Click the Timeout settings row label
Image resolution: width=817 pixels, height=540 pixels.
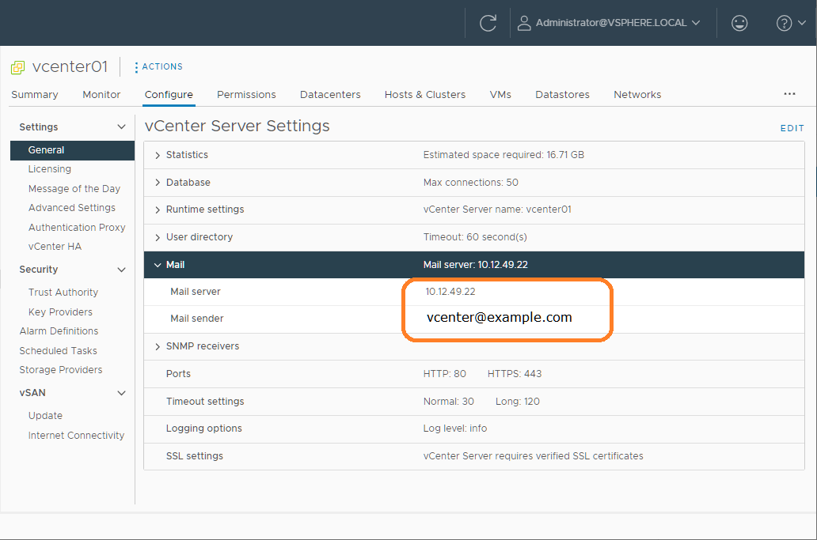pyautogui.click(x=205, y=402)
